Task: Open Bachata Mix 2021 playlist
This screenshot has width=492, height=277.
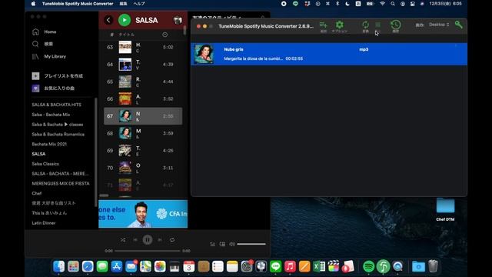Action: click(49, 144)
